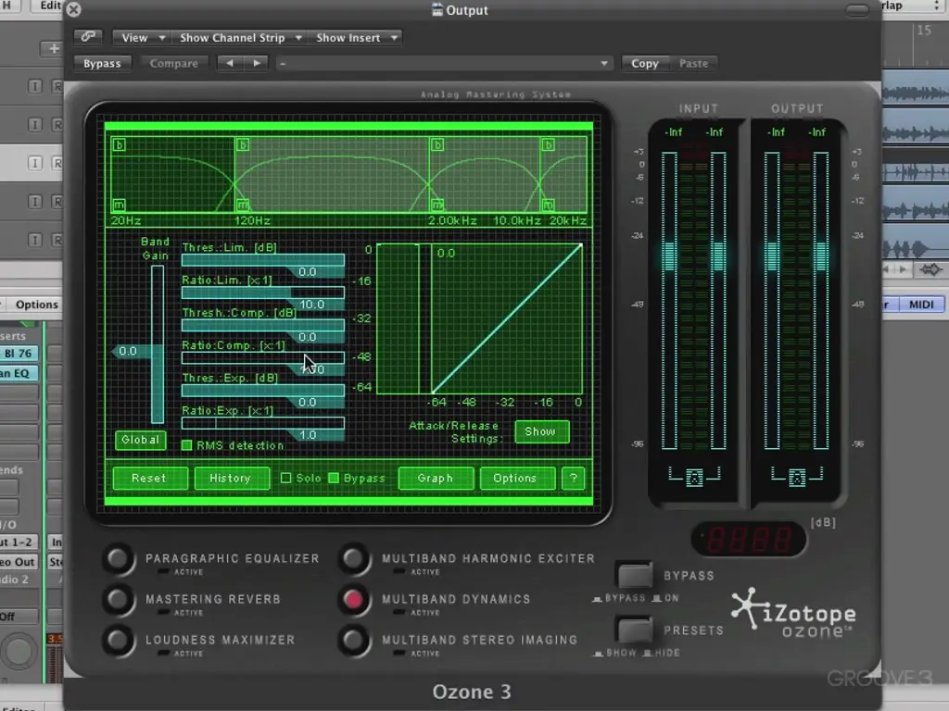Mute the band starting at 20Hz
The image size is (949, 711).
coord(120,205)
